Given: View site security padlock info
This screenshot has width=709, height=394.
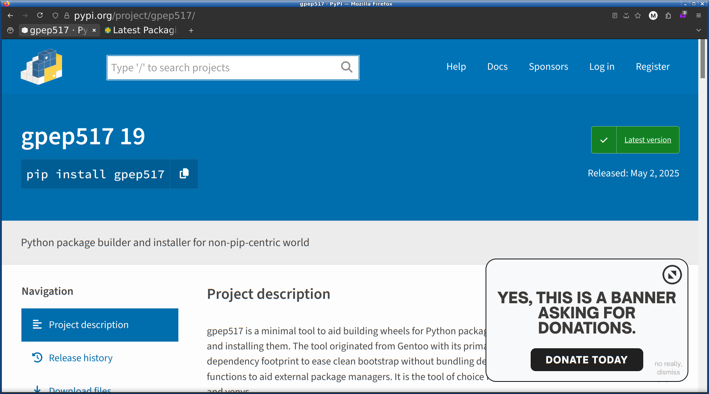Looking at the screenshot, I should click(67, 15).
